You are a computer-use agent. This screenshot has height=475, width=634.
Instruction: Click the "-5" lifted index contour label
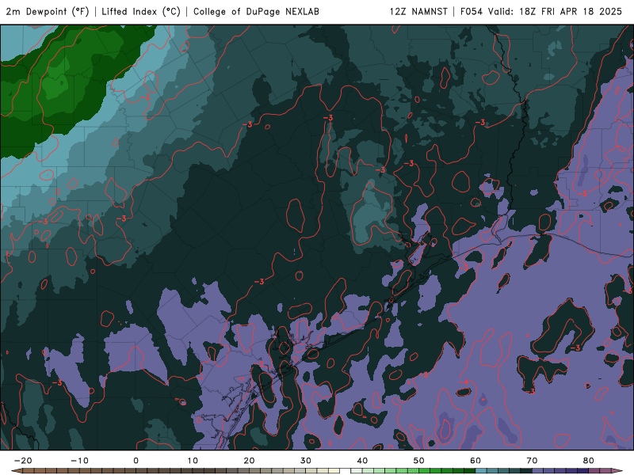582,194
